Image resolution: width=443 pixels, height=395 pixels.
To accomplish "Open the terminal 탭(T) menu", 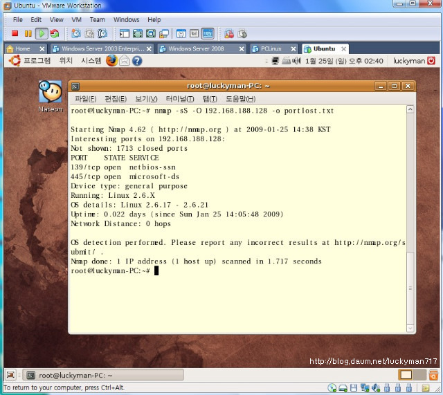I will [210, 99].
